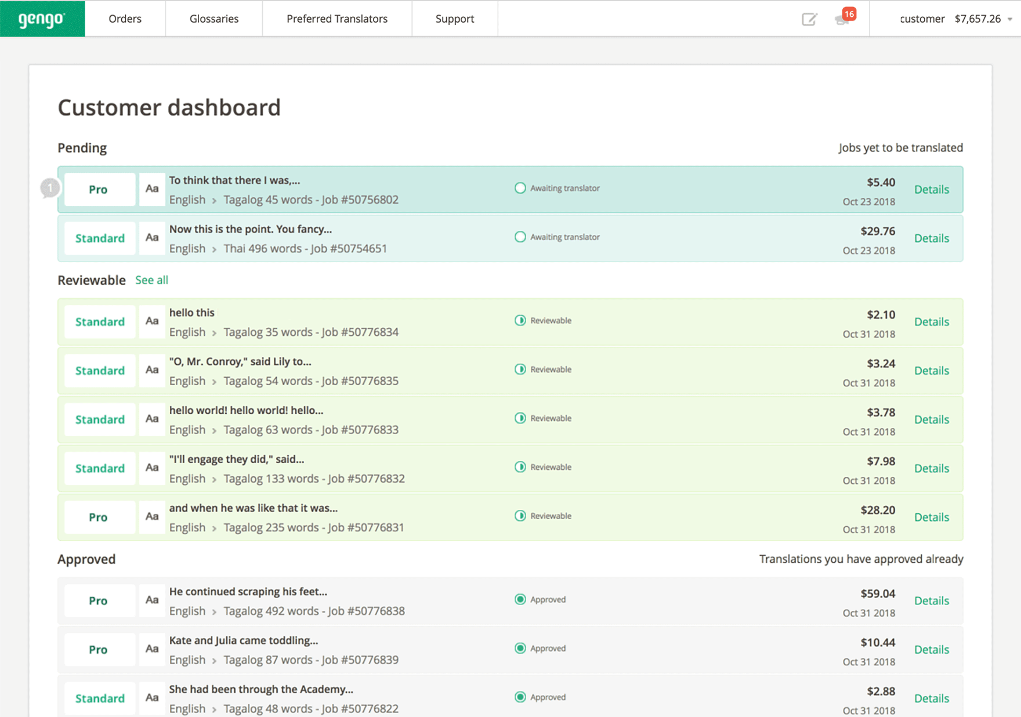The image size is (1021, 717).
Task: Expand the customer account dropdown arrow
Action: click(x=1010, y=19)
